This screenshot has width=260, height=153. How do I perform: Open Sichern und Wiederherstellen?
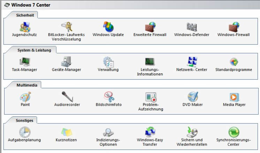(x=192, y=132)
